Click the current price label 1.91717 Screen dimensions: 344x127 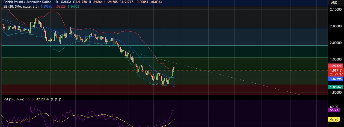coord(335,70)
